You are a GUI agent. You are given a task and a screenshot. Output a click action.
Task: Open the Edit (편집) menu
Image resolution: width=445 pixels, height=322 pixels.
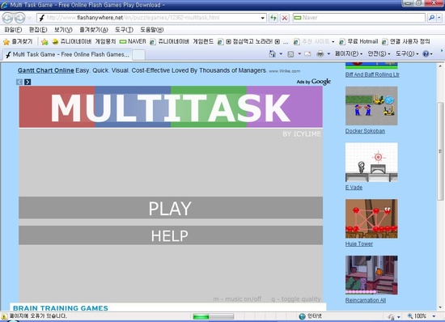pos(38,30)
